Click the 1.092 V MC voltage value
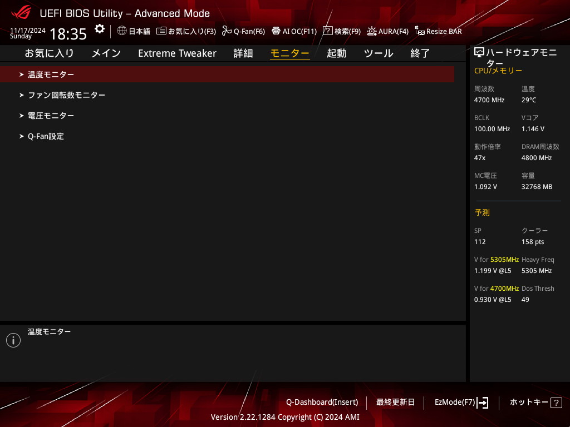 coord(485,187)
